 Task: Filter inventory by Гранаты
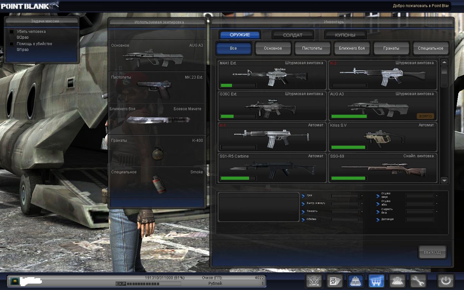tap(391, 48)
